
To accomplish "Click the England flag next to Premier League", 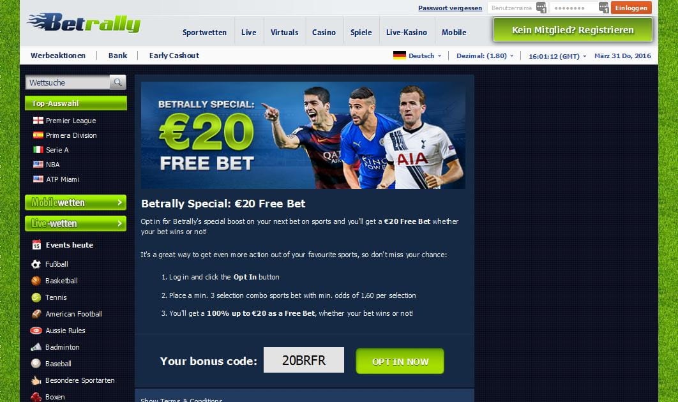I will tap(38, 120).
